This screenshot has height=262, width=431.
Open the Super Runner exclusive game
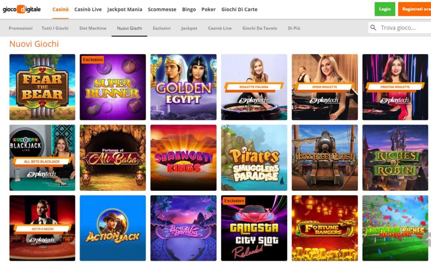point(113,87)
